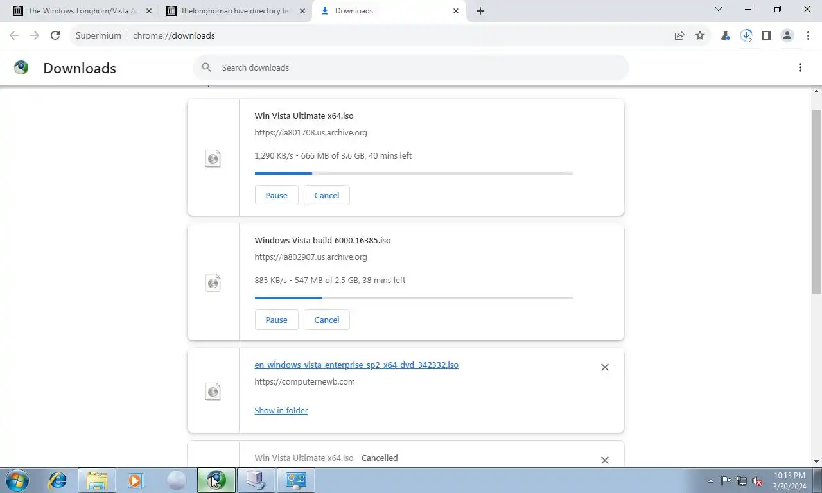Viewport: 822px width, 493px height.
Task: Open the tab search dropdown chevron
Action: 719,10
